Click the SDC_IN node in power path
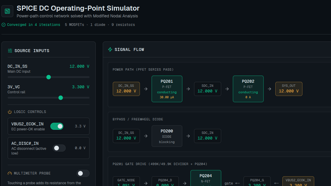The height and width of the screenshot is (186, 331). (208, 89)
